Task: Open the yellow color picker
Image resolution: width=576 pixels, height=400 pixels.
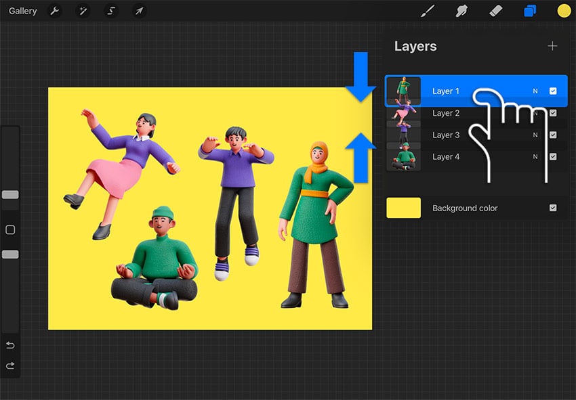Action: click(x=564, y=11)
